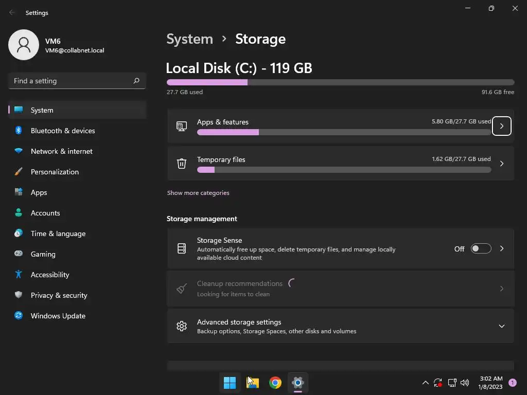The height and width of the screenshot is (395, 527).
Task: Select Time & language in the sidebar
Action: tap(58, 234)
